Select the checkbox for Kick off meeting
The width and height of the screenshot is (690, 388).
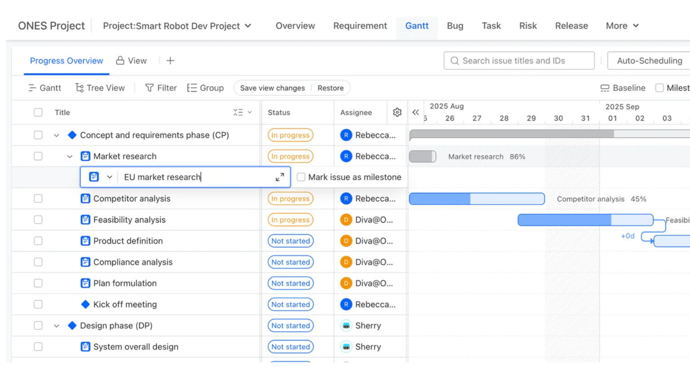[38, 304]
